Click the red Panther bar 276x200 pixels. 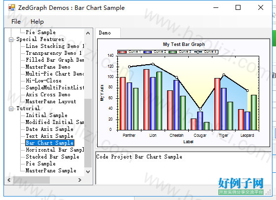click(123, 104)
